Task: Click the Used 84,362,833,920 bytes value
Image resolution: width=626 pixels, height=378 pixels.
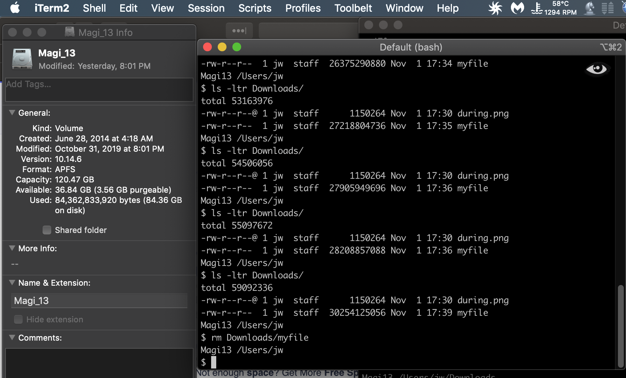Action: point(118,205)
